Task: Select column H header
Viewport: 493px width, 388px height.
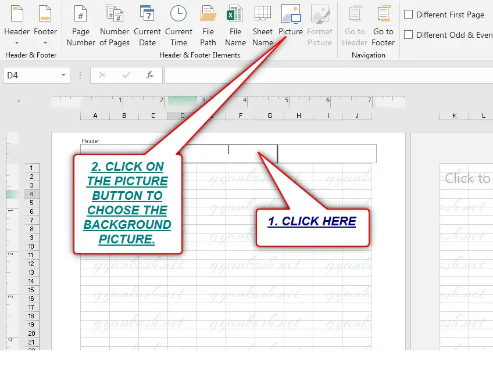Action: (299, 116)
